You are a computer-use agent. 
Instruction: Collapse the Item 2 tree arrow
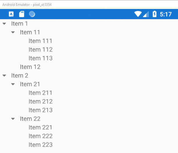4,75
